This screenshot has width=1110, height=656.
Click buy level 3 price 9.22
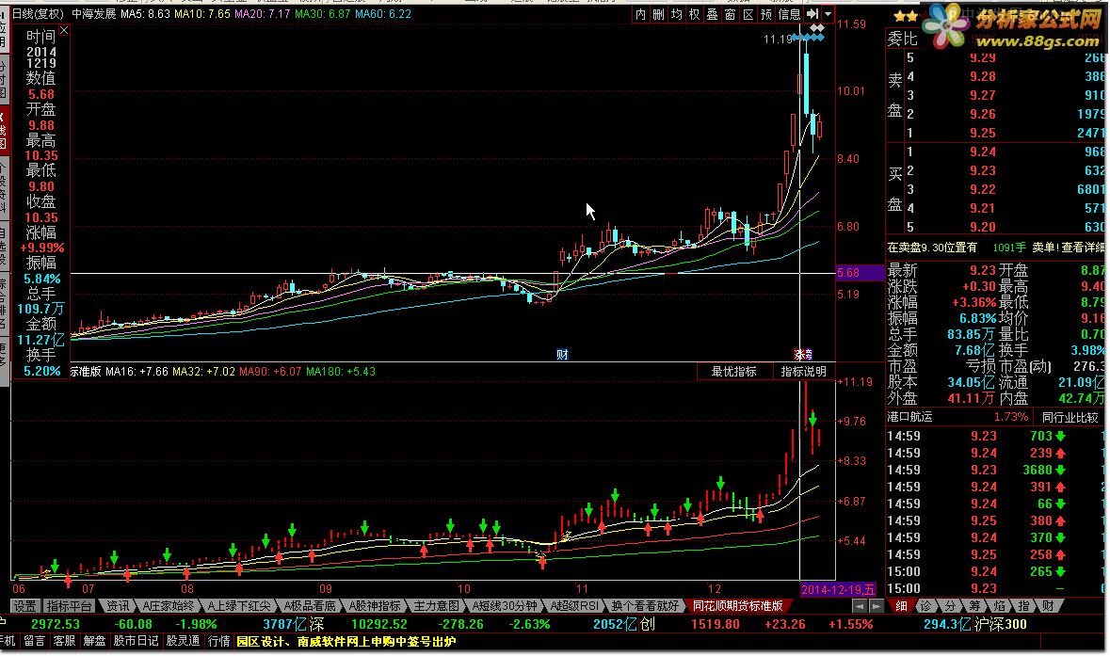[x=983, y=190]
